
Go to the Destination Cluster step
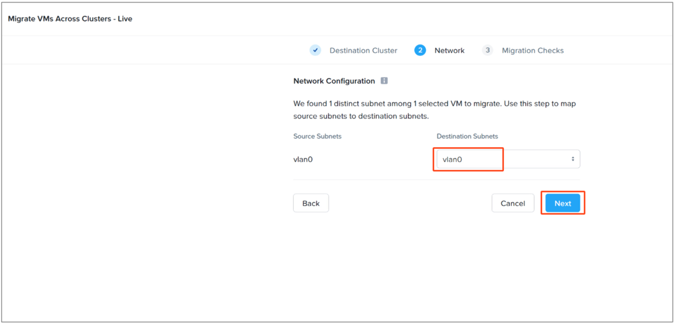(x=363, y=51)
